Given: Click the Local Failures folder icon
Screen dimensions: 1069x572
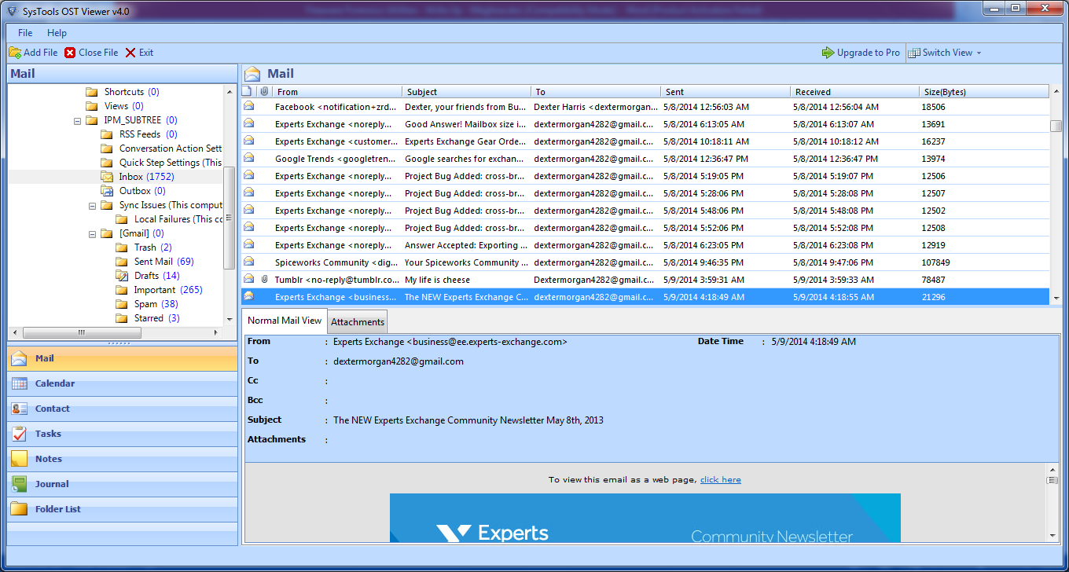Looking at the screenshot, I should click(122, 219).
